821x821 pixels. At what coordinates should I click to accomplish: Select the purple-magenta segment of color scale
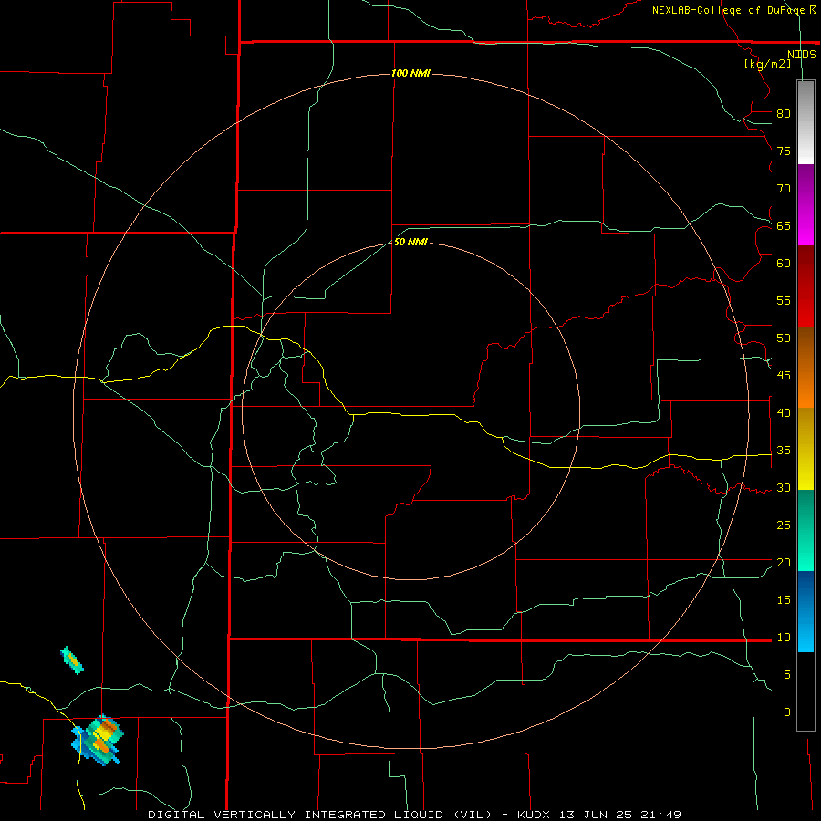805,204
